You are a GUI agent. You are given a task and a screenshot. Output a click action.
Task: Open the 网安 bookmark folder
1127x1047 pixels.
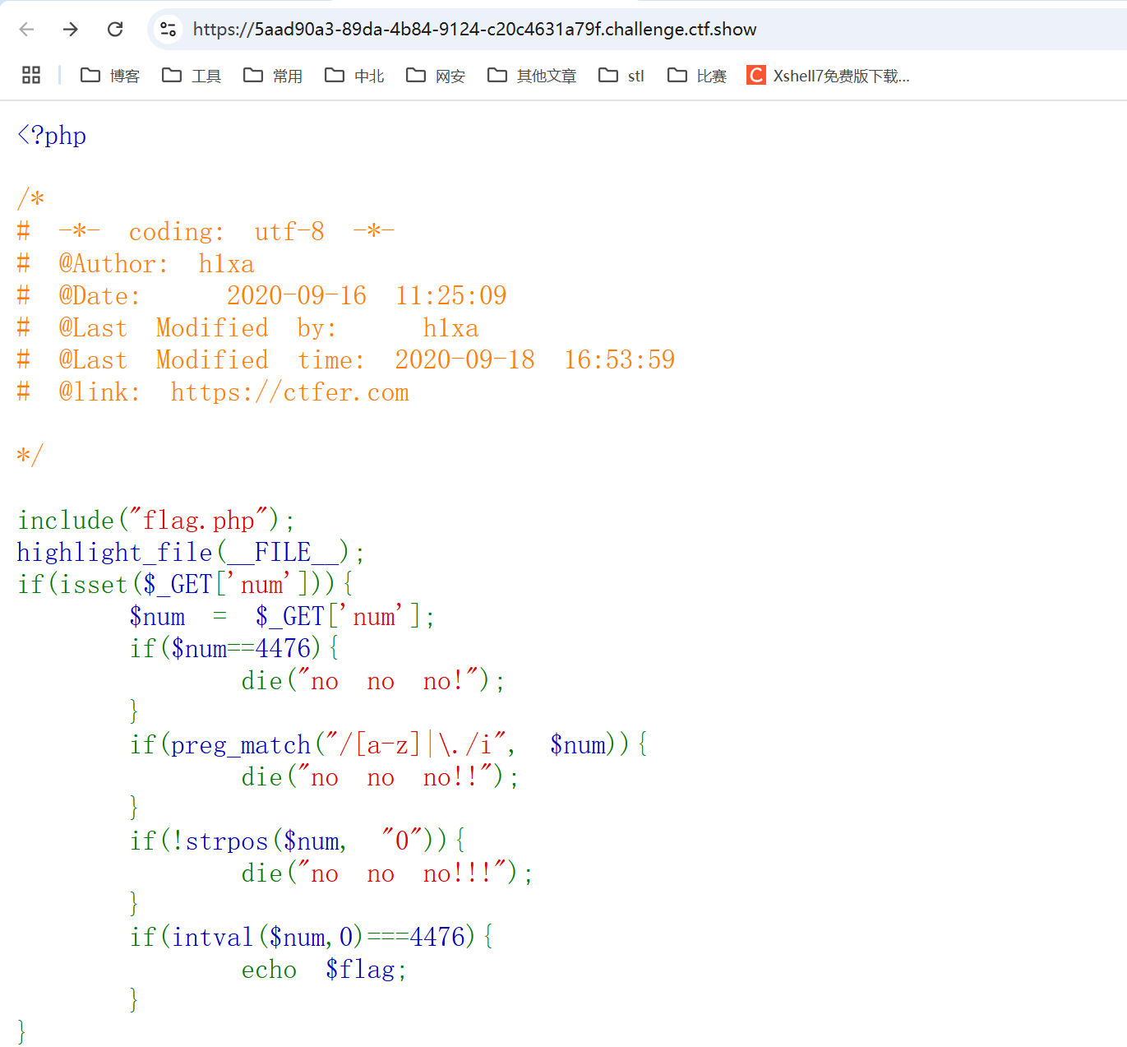click(x=436, y=76)
